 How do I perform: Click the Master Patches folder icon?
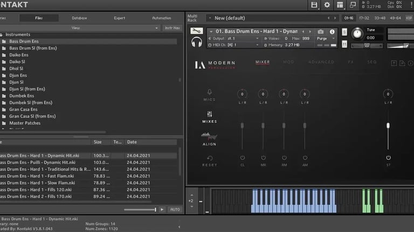point(4,123)
